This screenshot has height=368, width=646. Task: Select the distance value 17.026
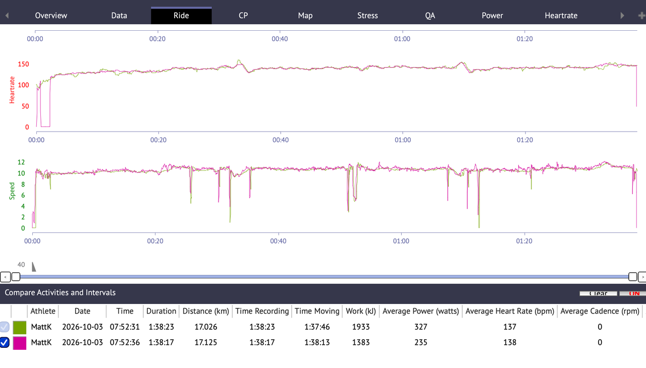pyautogui.click(x=206, y=327)
